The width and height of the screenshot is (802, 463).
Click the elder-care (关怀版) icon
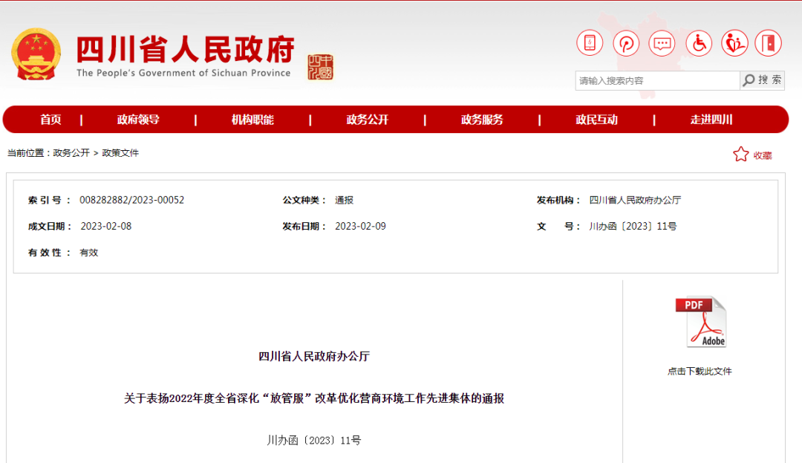click(734, 43)
